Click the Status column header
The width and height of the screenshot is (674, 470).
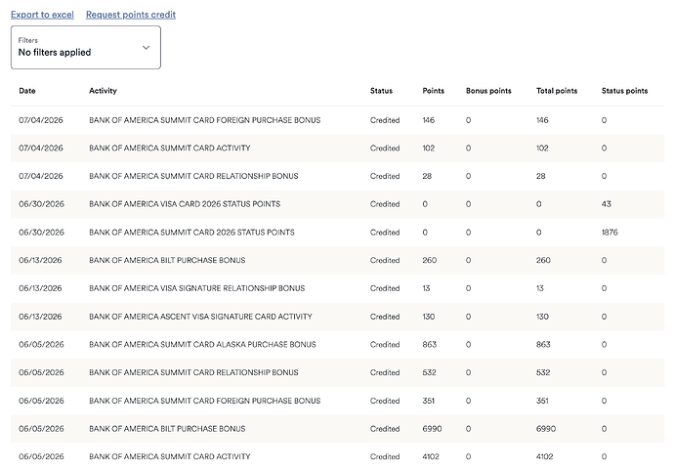(381, 91)
